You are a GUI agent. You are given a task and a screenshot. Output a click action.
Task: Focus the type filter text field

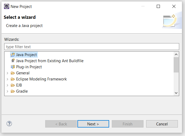[92, 47]
